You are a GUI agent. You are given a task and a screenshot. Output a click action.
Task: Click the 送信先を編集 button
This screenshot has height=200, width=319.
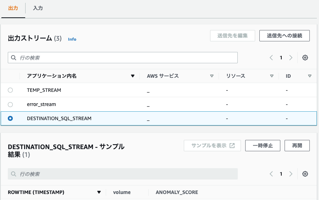(232, 36)
